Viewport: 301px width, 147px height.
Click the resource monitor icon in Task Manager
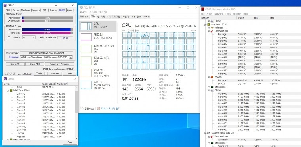[99, 108]
